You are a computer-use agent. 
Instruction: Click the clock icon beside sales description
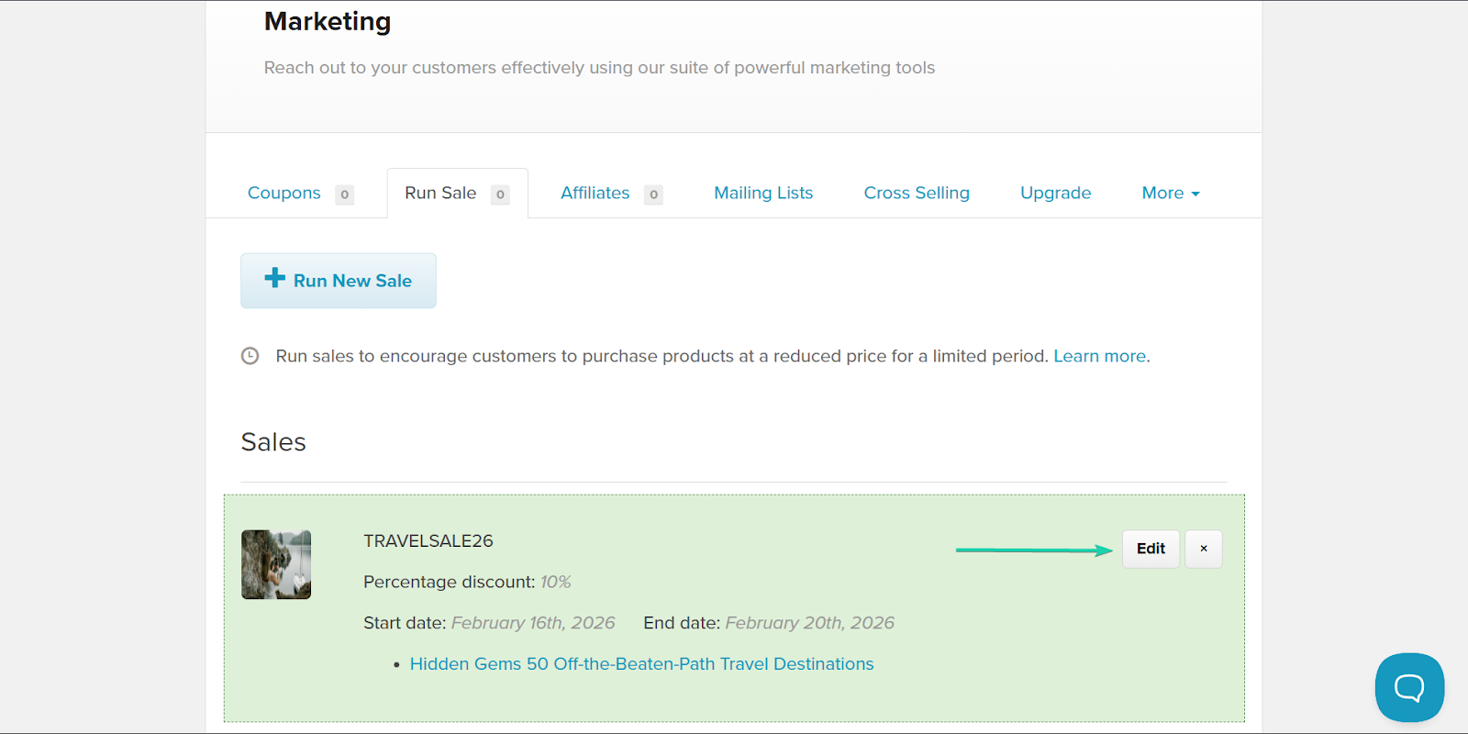click(x=250, y=356)
